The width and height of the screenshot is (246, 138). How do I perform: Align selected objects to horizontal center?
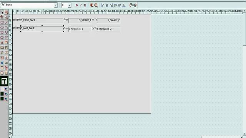pos(107,5)
